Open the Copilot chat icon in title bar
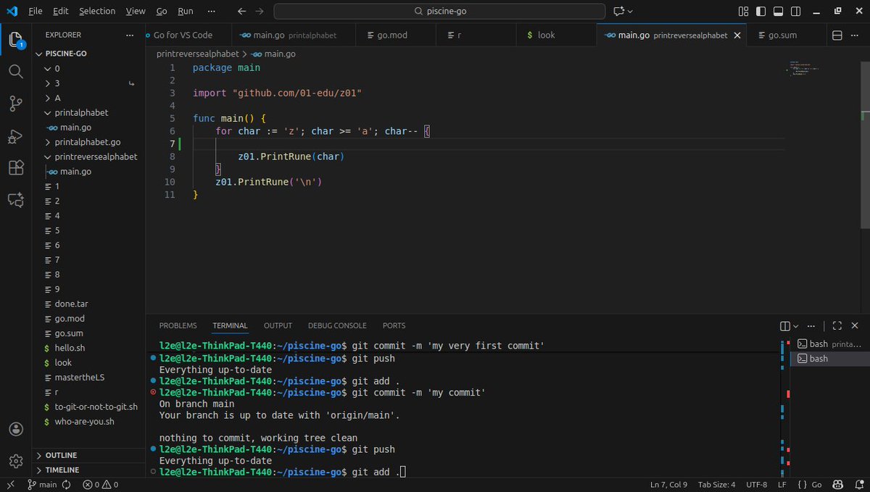Viewport: 870px width, 492px height. click(x=619, y=11)
